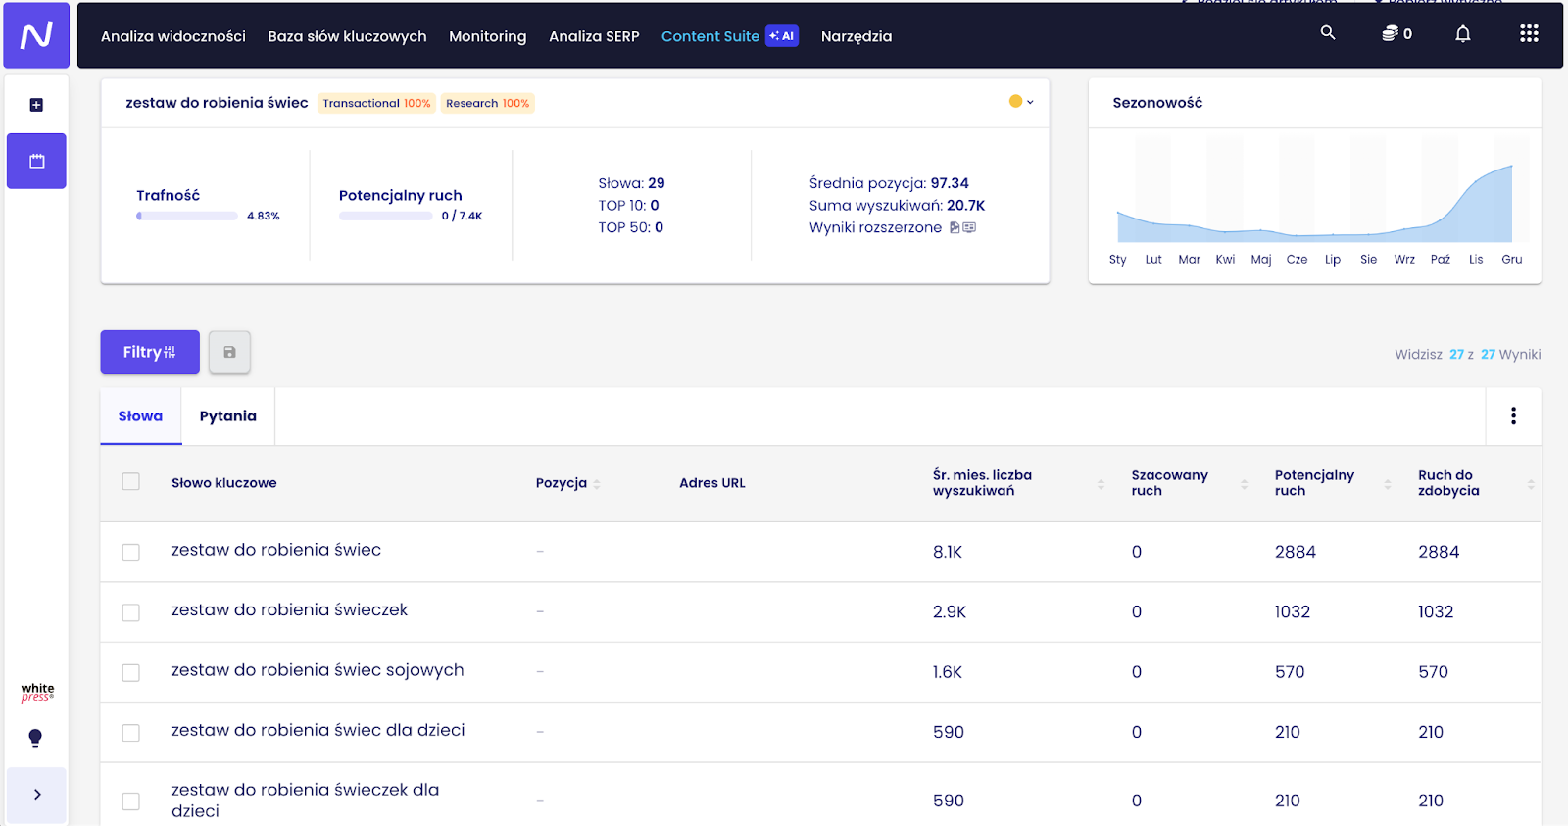The image size is (1568, 826).
Task: Toggle the select-all keywords checkbox
Action: (x=130, y=481)
